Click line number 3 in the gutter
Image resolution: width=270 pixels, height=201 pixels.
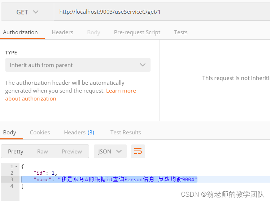(x=12, y=179)
